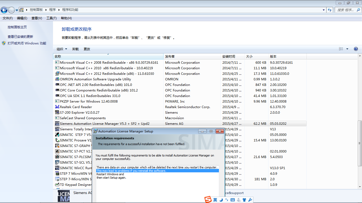Screen dimensions: 362x203
Task: Open the Sogou soft keyboard icon
Action: point(233,200)
